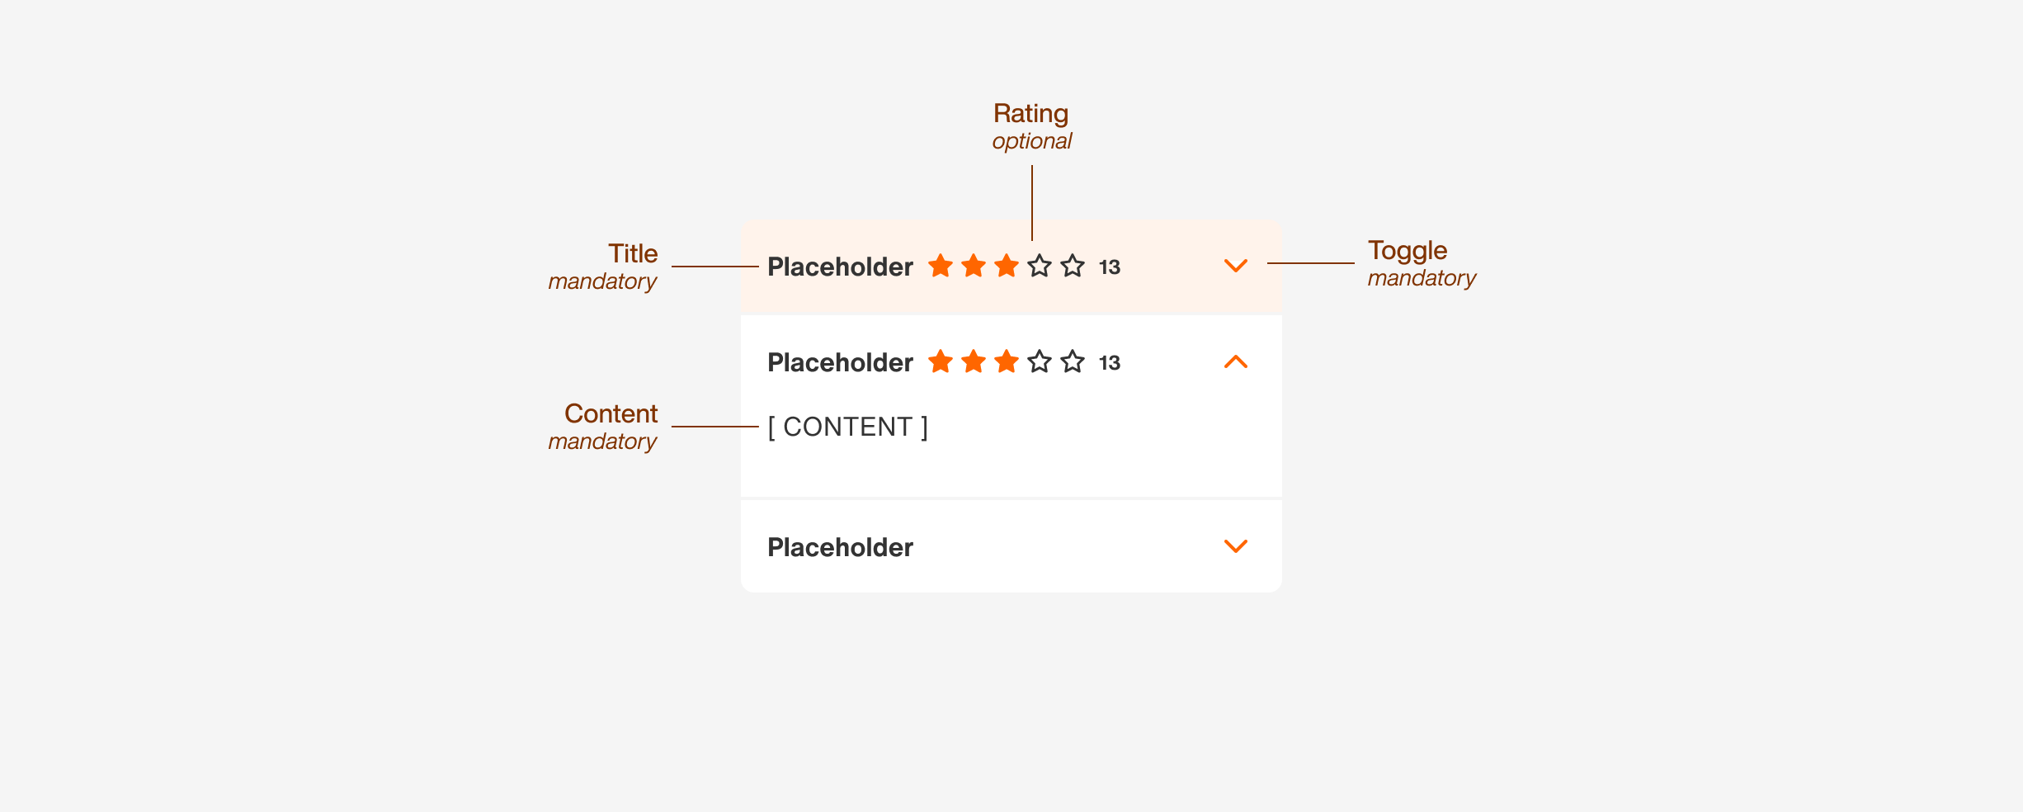The width and height of the screenshot is (2023, 812).
Task: Click the fifth star, empty, in the expanded middle row
Action: tap(1073, 361)
